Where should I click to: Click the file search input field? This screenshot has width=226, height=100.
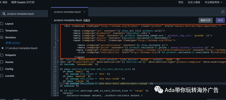click(24, 14)
